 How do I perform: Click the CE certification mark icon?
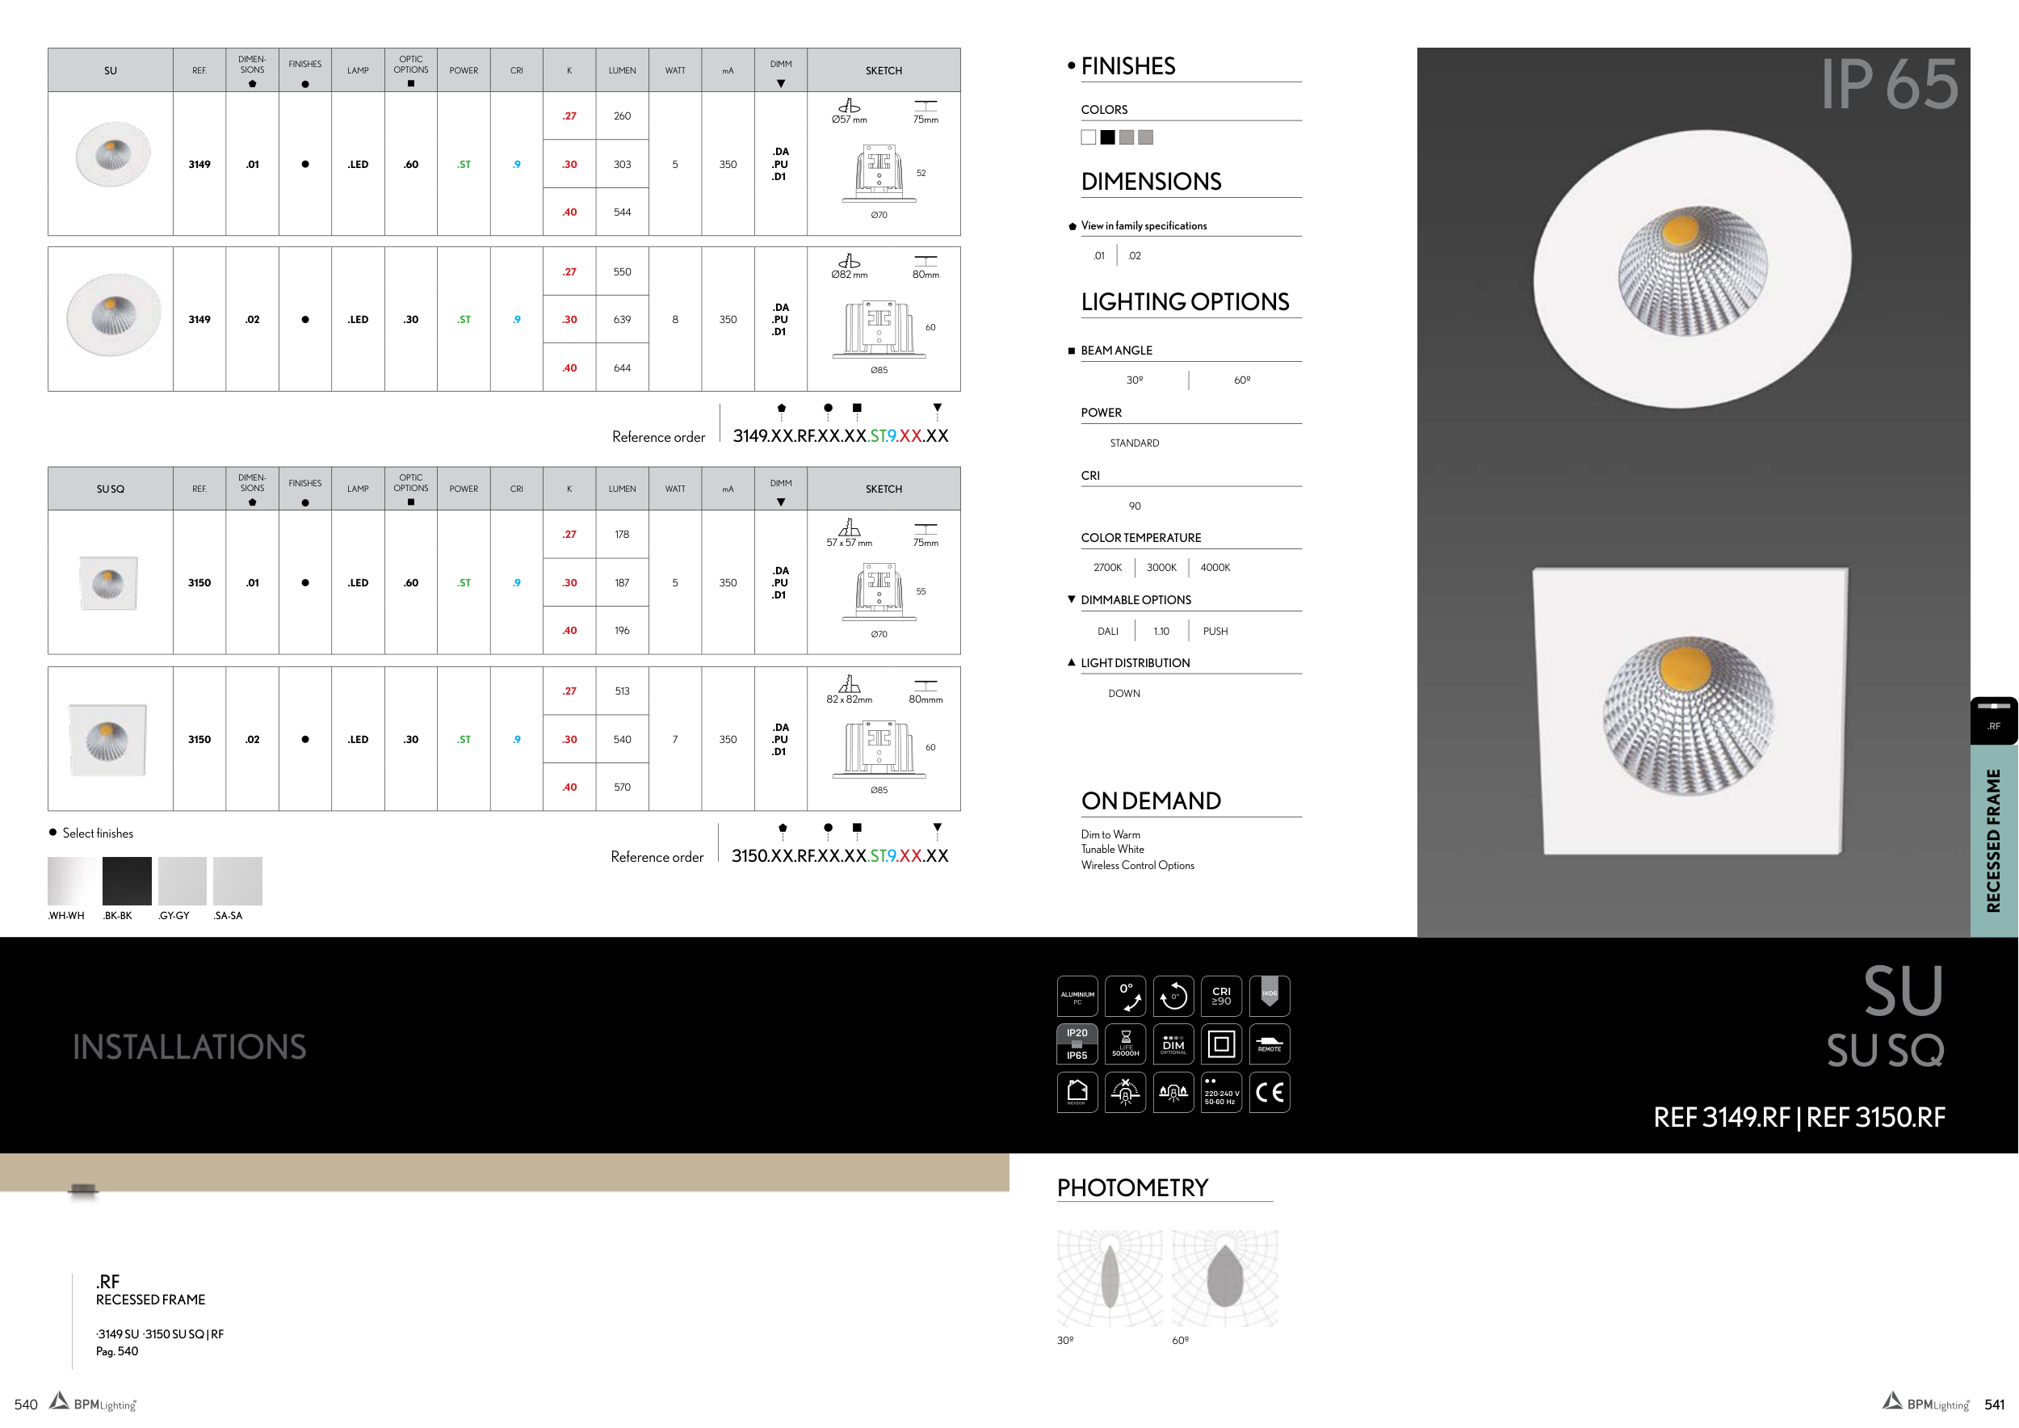coord(1269,1092)
